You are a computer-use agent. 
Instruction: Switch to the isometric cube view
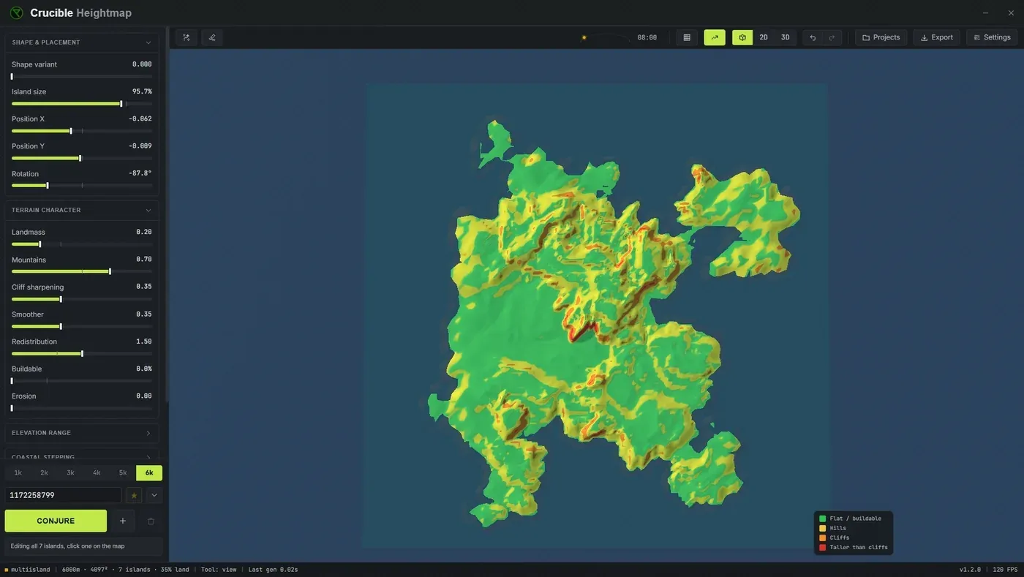tap(742, 37)
